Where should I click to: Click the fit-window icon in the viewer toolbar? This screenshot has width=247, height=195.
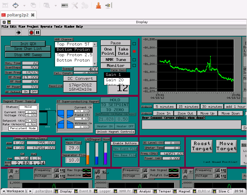[5, 5]
